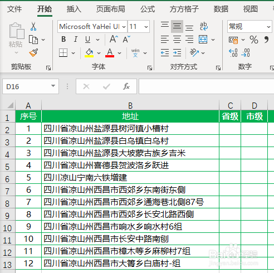
Task: Apply red font color
Action: [x=110, y=53]
